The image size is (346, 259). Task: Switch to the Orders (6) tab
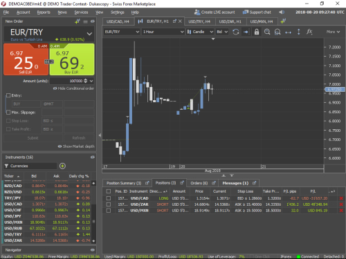click(199, 183)
